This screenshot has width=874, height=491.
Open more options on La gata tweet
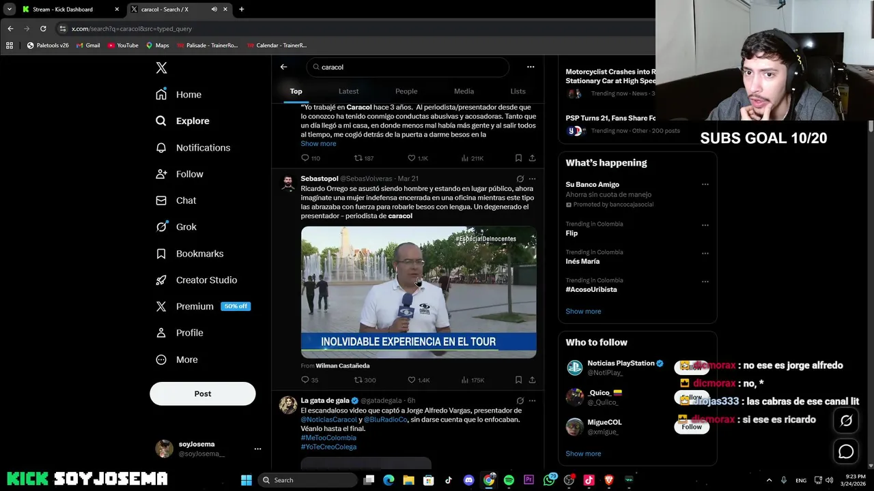(532, 401)
